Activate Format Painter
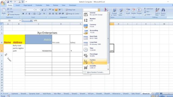Viewport: 173px width, 97px height. 13,15
